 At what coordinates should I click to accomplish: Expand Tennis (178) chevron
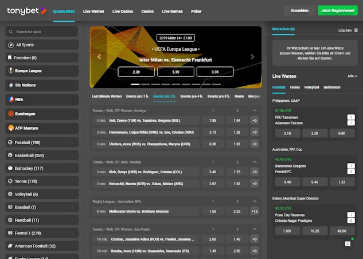(x=72, y=181)
